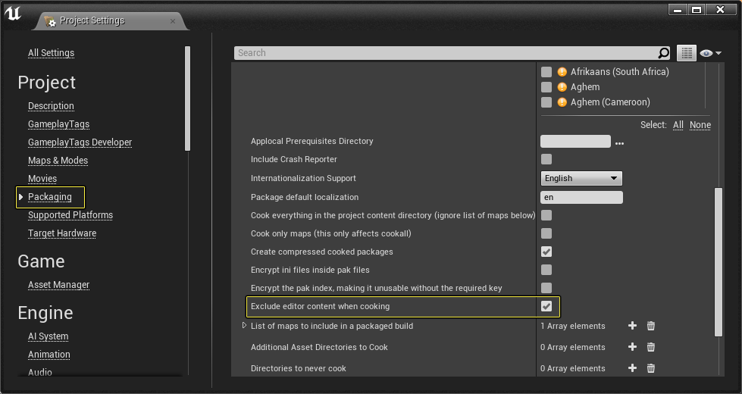Uncheck Create compressed cooked packages
Image resolution: width=742 pixels, height=394 pixels.
(546, 252)
